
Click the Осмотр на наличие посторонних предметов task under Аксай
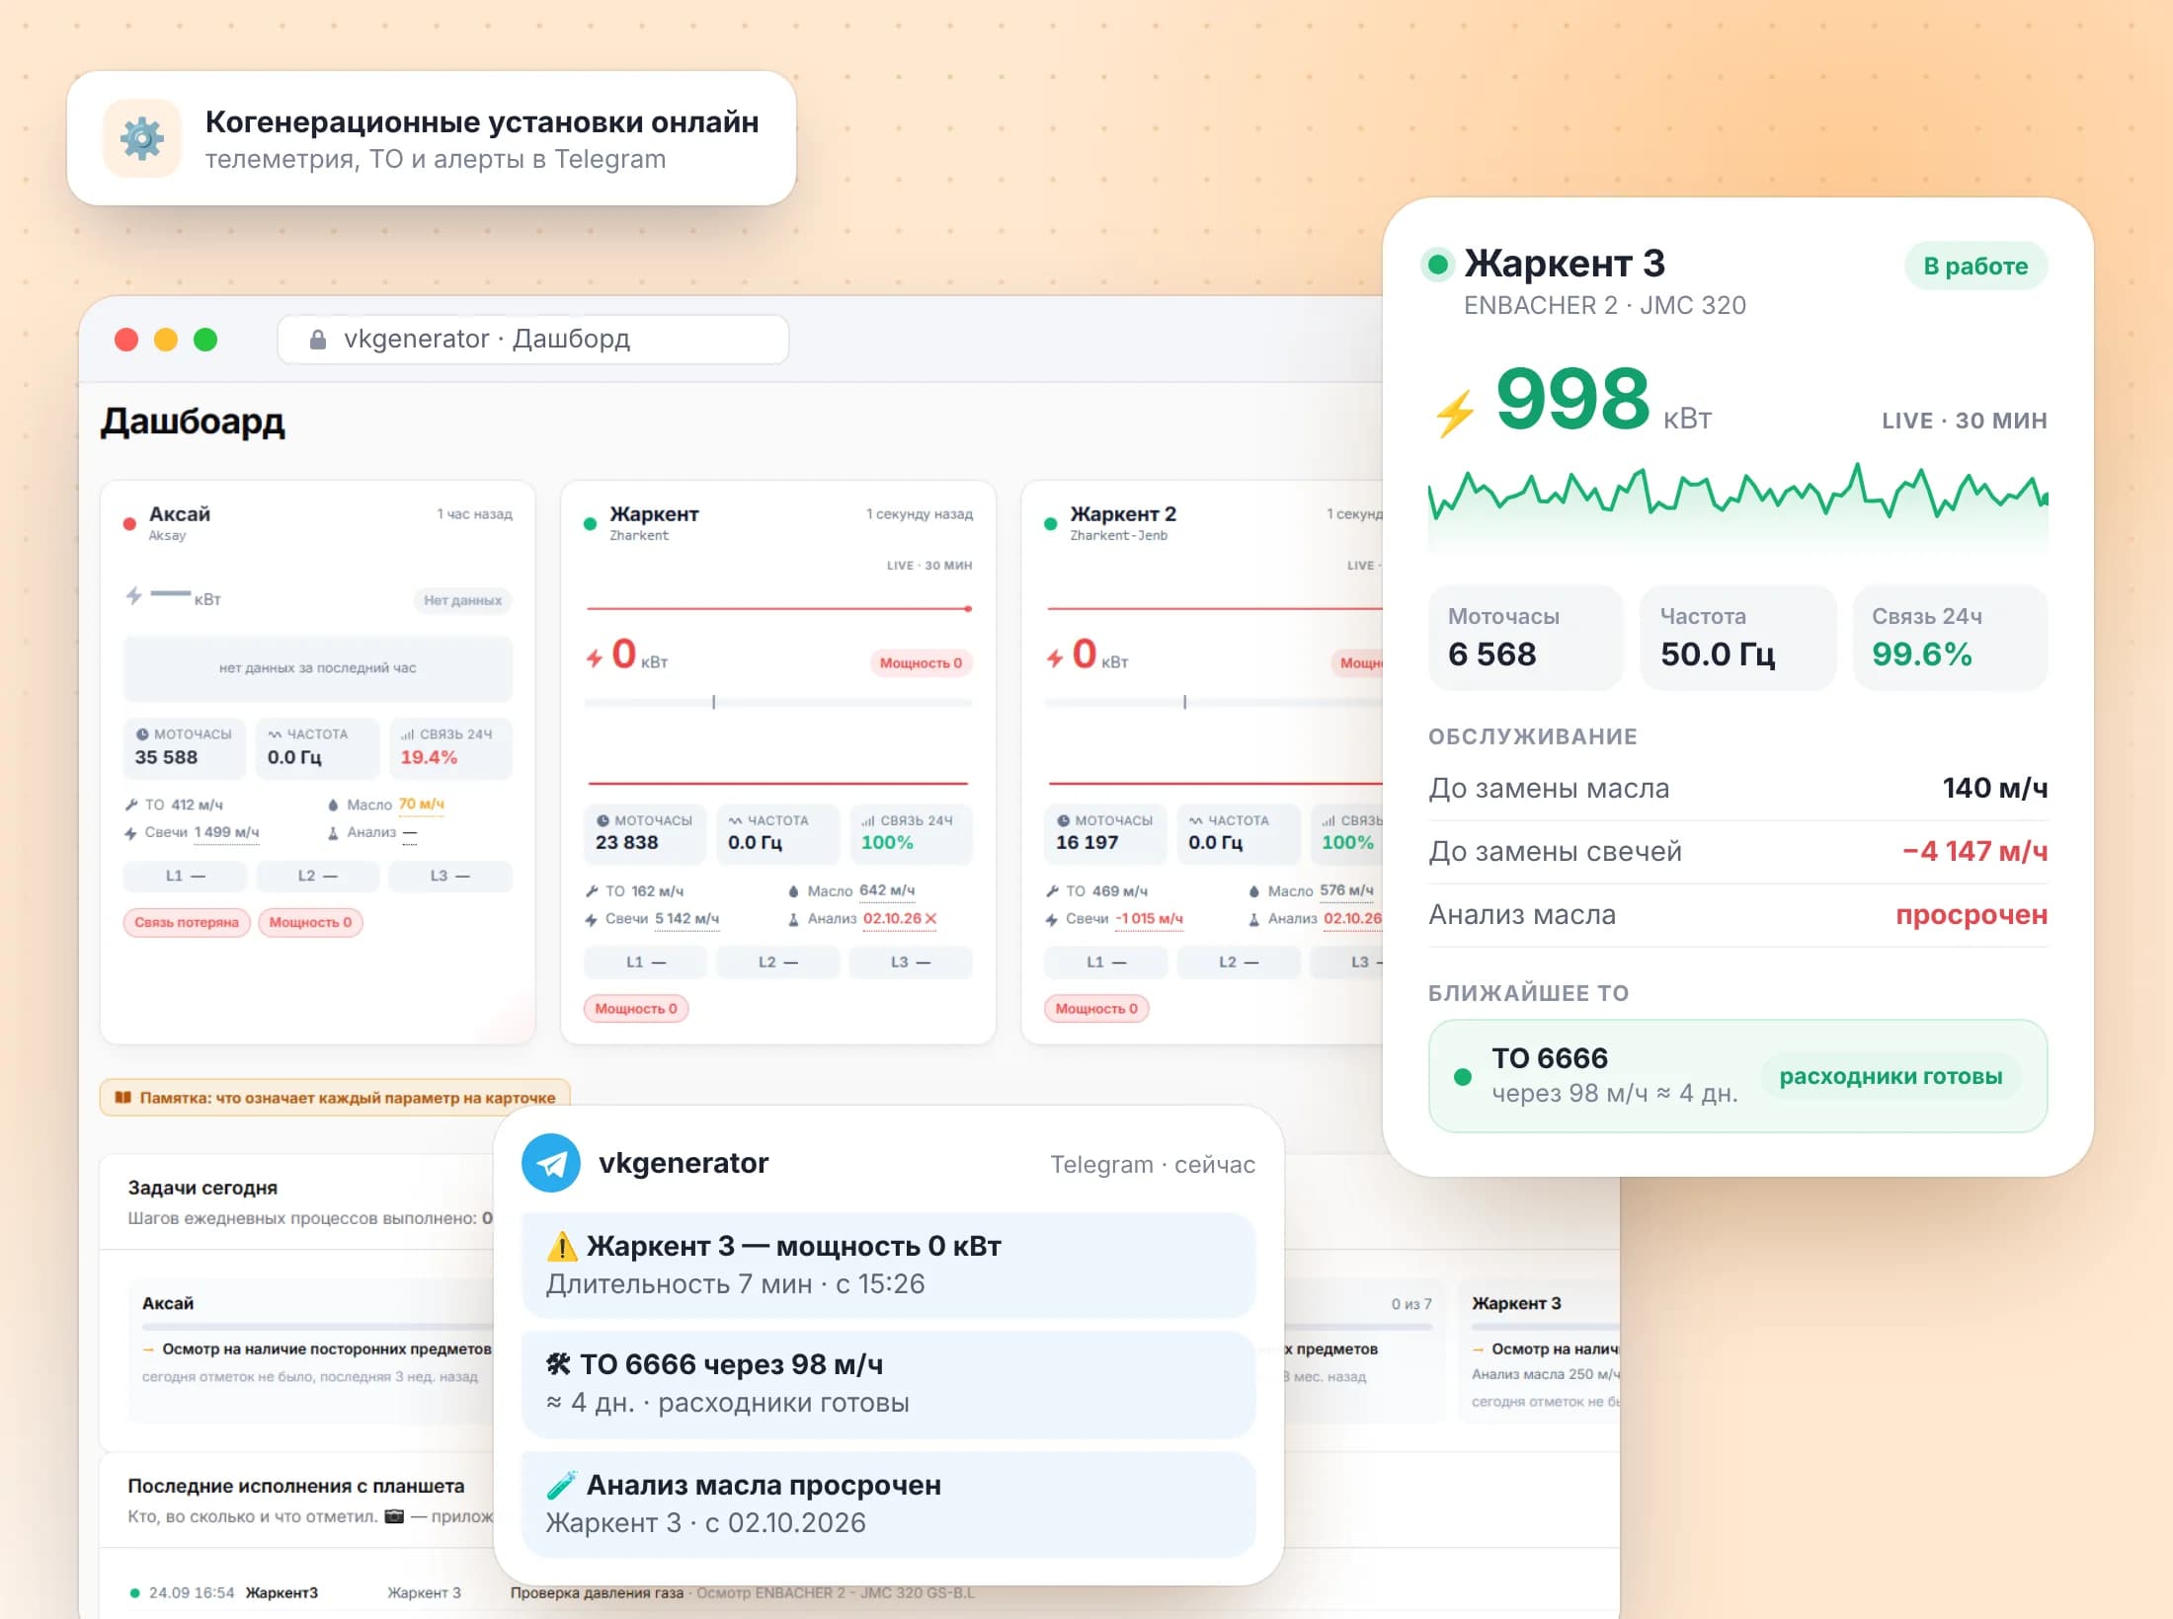pos(326,1349)
